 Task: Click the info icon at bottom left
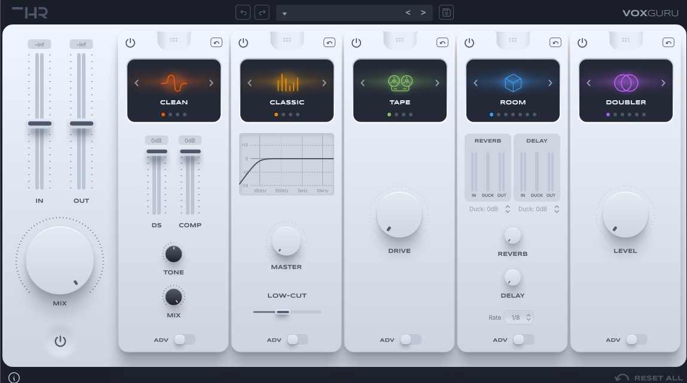[14, 377]
